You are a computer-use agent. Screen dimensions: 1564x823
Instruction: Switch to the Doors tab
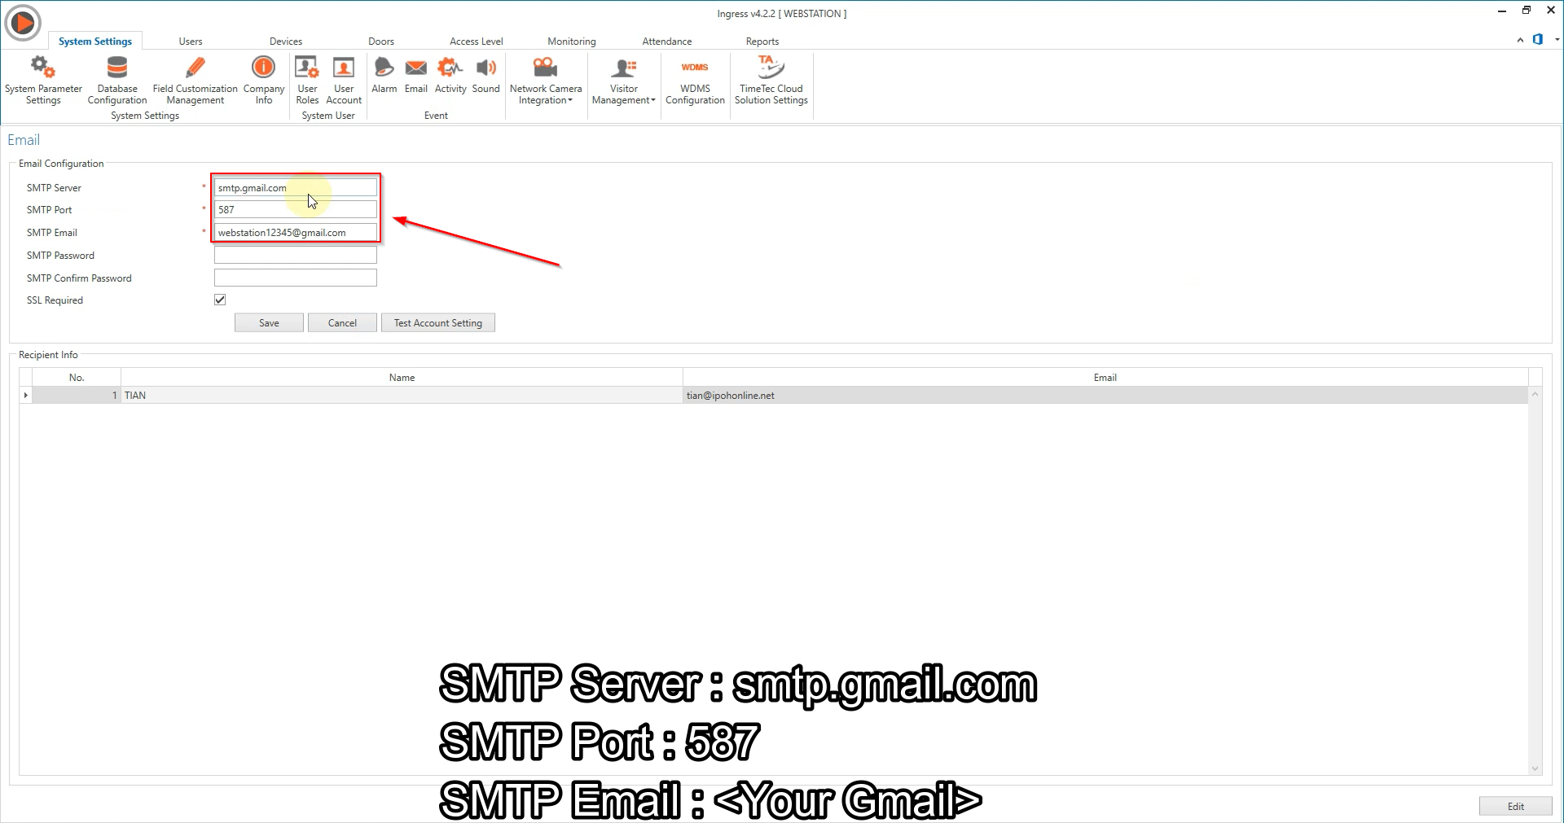[x=381, y=42]
